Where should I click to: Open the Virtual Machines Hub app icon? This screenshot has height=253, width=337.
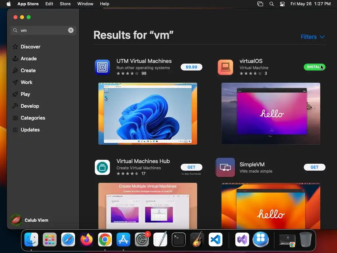point(102,167)
